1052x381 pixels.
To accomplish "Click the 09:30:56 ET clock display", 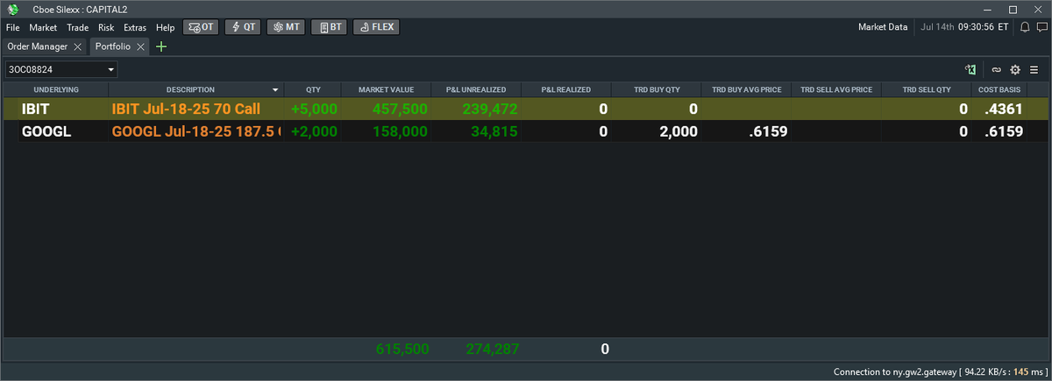I will point(984,27).
